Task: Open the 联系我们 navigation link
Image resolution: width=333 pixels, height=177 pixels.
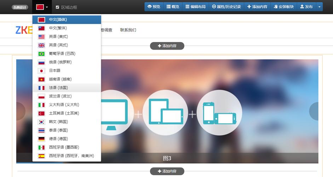Action: coord(128,30)
